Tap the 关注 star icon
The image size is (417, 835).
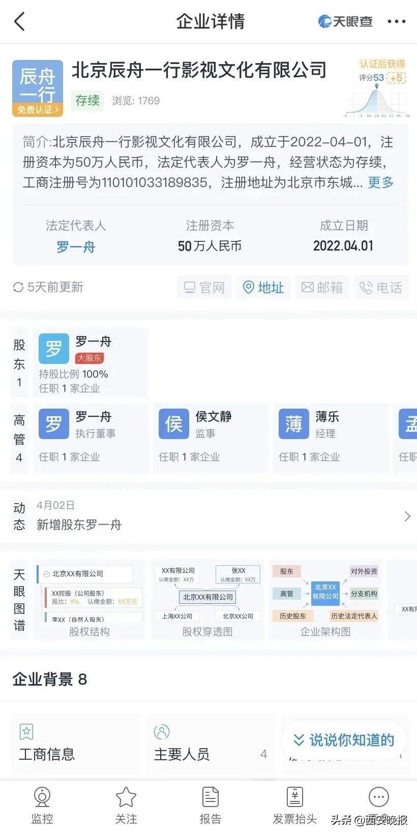coord(126,798)
